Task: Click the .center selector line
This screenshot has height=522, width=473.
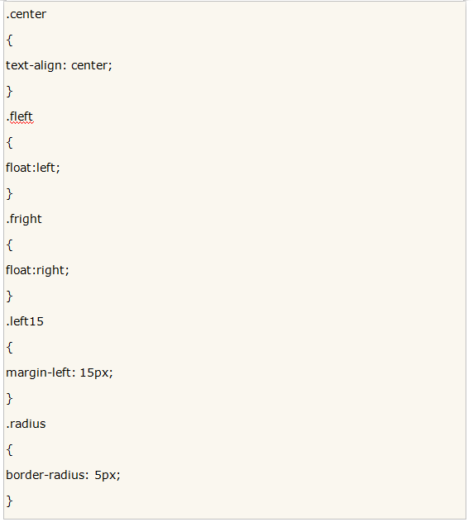Action: click(26, 14)
